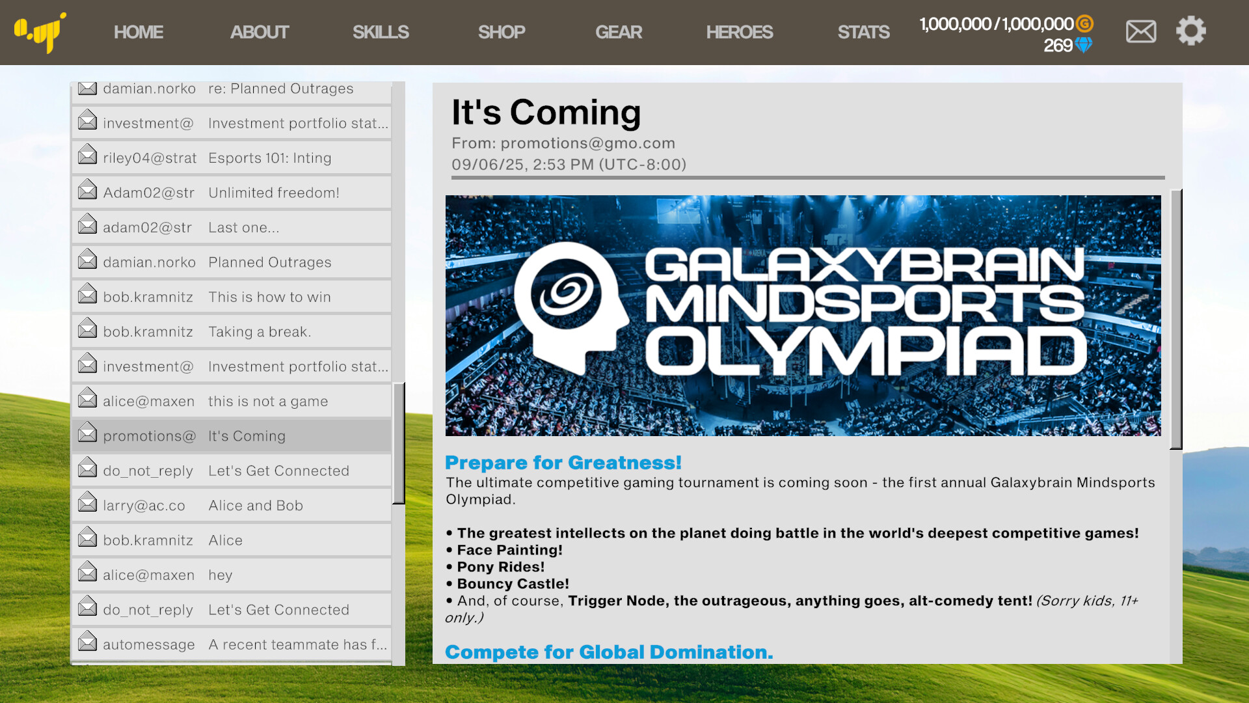Select the email 'this is not a game' from alice@maxen

231,401
